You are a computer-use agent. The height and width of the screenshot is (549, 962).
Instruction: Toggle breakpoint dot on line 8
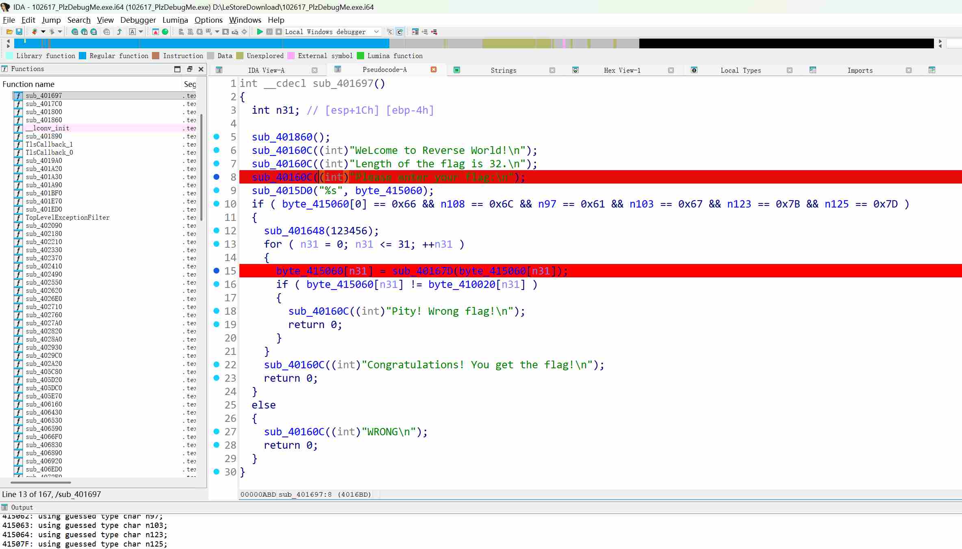pyautogui.click(x=217, y=177)
